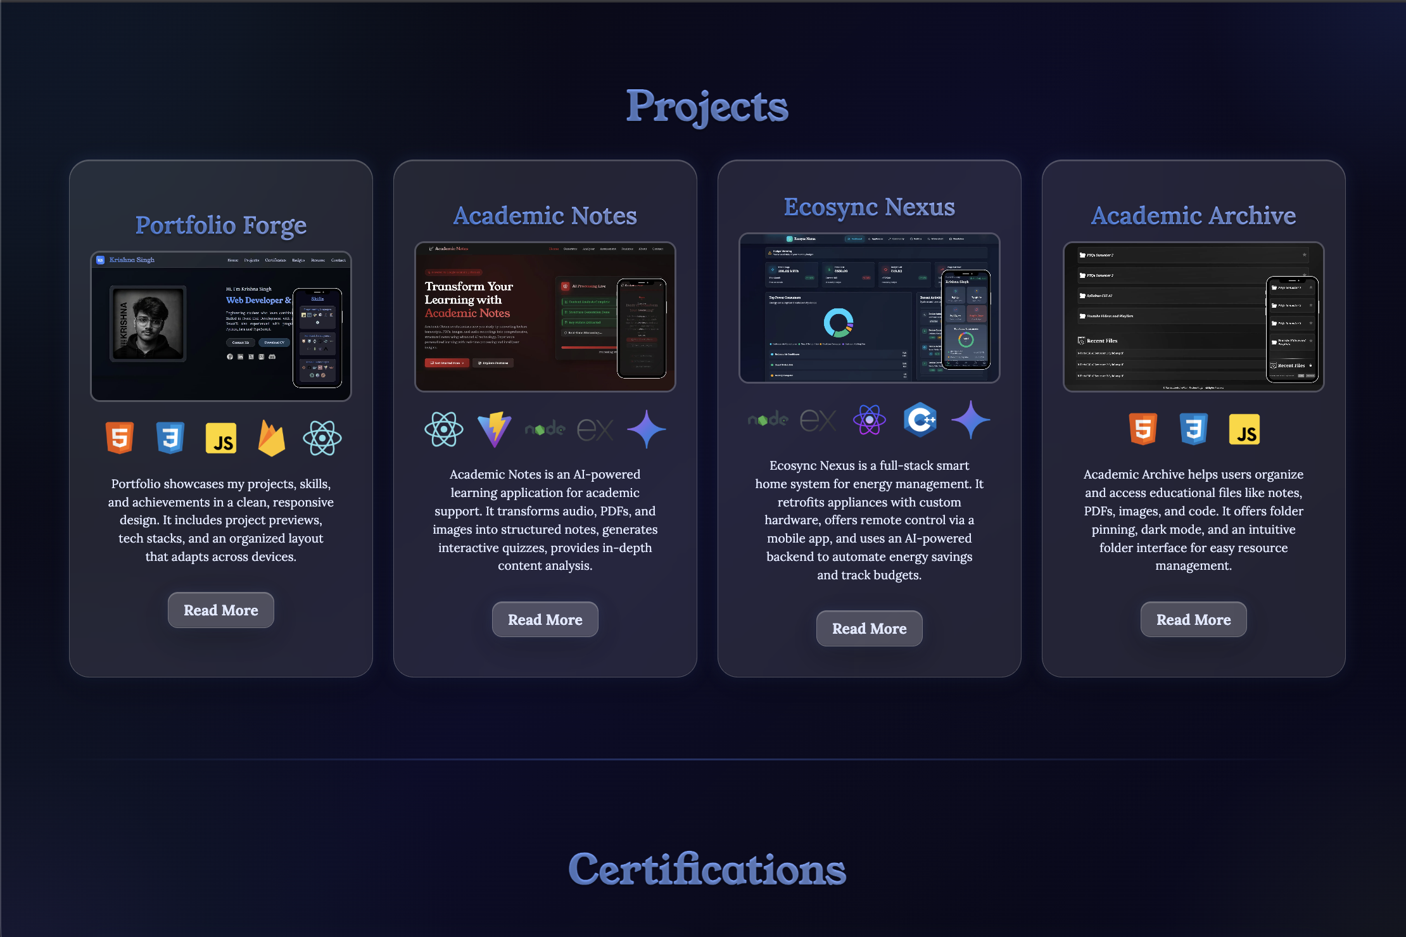Click the React icon in Ecosync Nexus card
1406x937 pixels.
[x=870, y=420]
